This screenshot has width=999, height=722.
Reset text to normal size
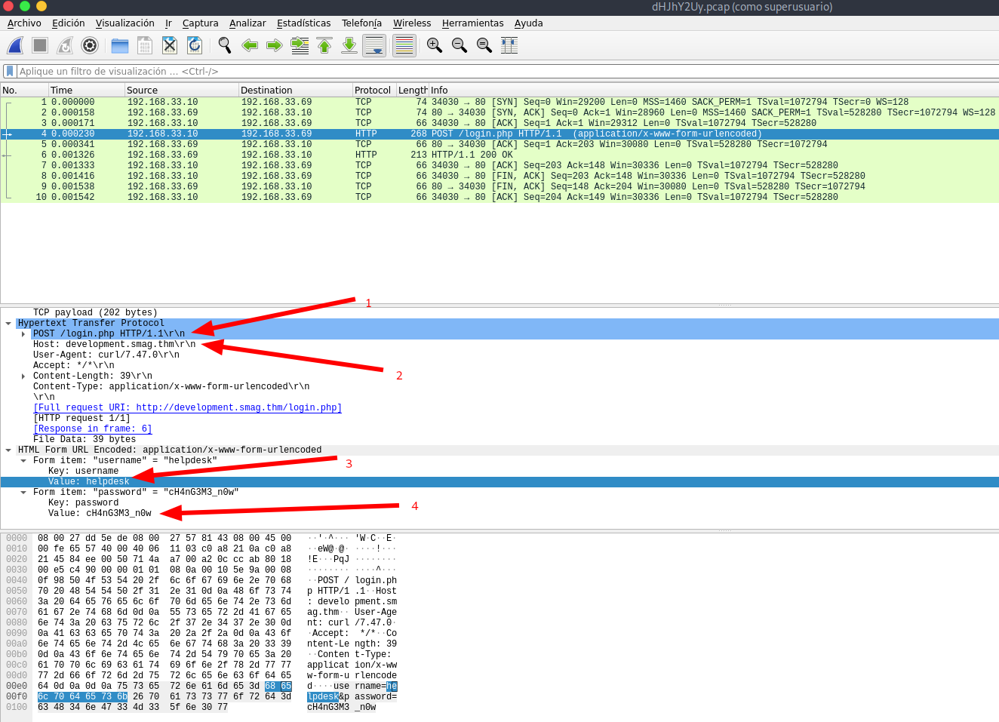click(x=484, y=45)
